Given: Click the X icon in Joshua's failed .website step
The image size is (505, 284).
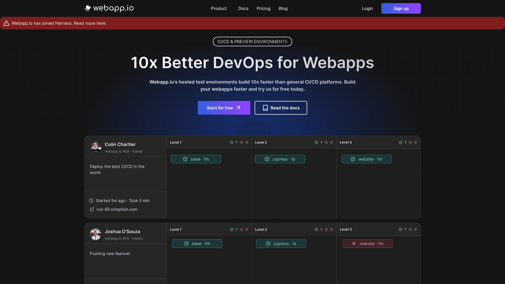Looking at the screenshot, I should coord(354,244).
